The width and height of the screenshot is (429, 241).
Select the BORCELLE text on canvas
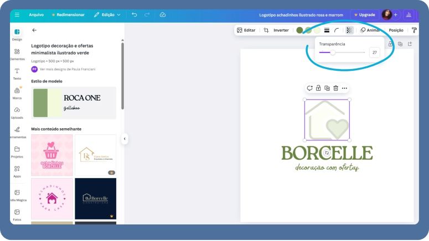coord(327,153)
